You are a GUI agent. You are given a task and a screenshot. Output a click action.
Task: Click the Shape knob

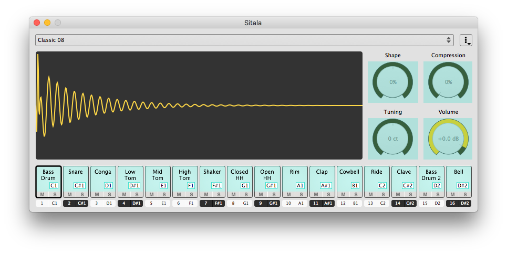pos(392,82)
